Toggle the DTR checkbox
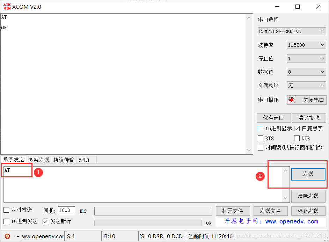 point(297,138)
